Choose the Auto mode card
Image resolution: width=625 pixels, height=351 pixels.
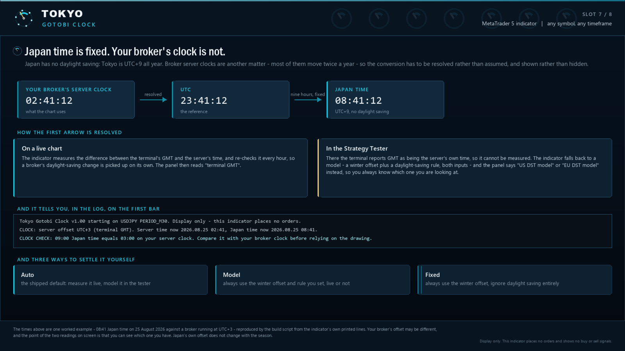coord(111,280)
